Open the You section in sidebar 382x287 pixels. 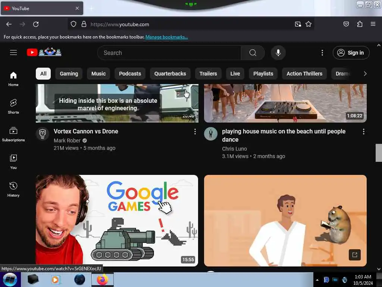[13, 162]
